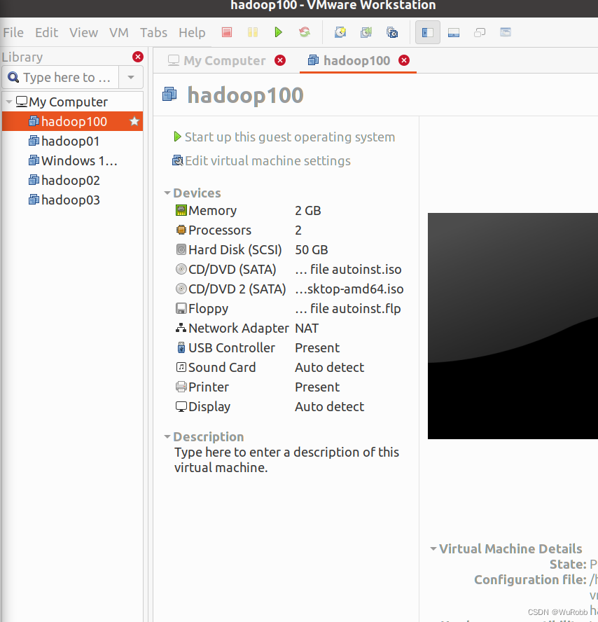The height and width of the screenshot is (622, 598).
Task: Click the Floppy device icon
Action: 181,308
